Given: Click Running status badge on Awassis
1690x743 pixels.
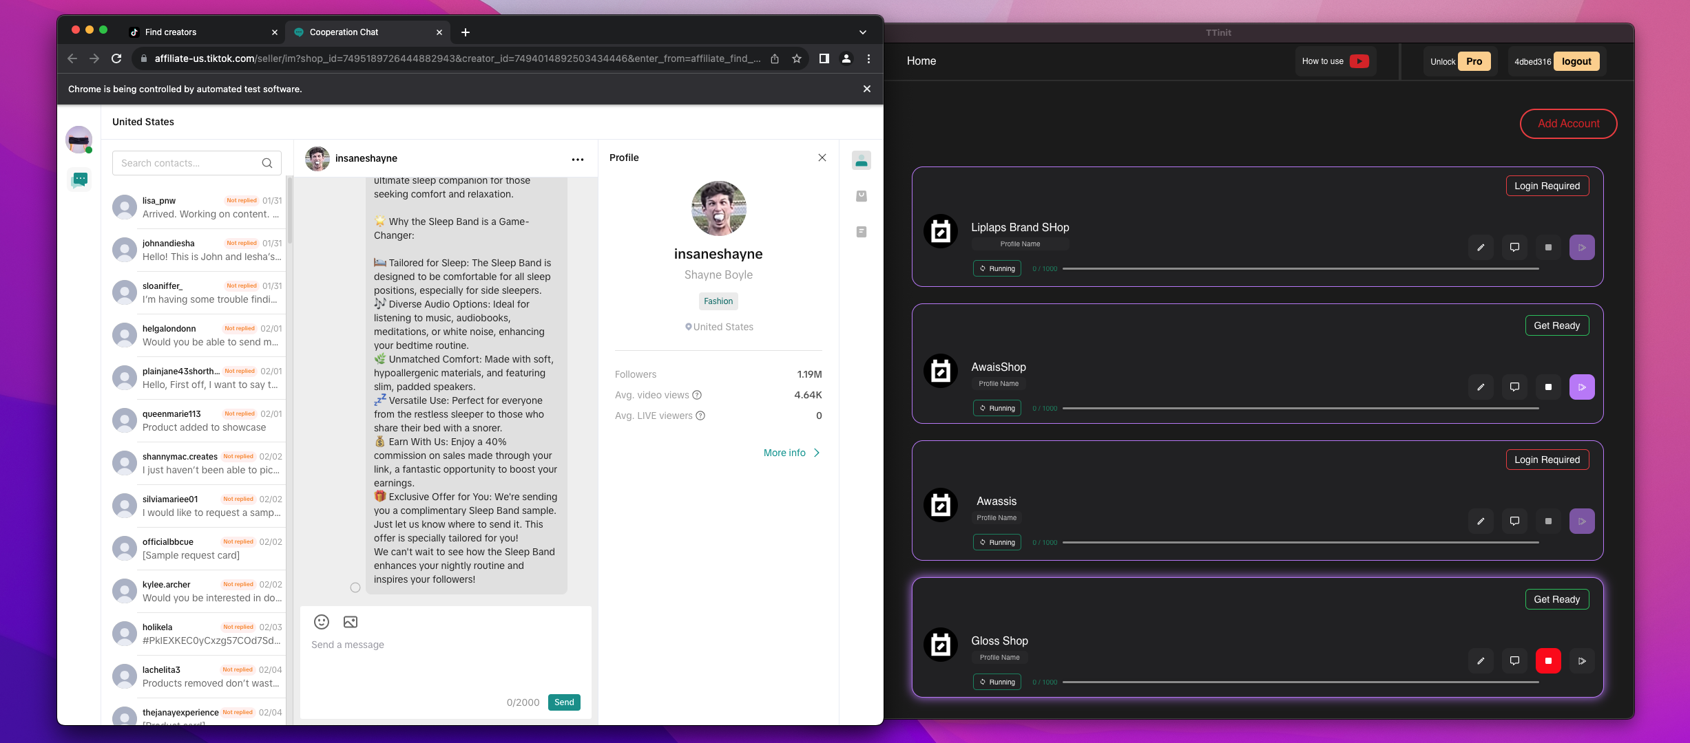Looking at the screenshot, I should [997, 543].
